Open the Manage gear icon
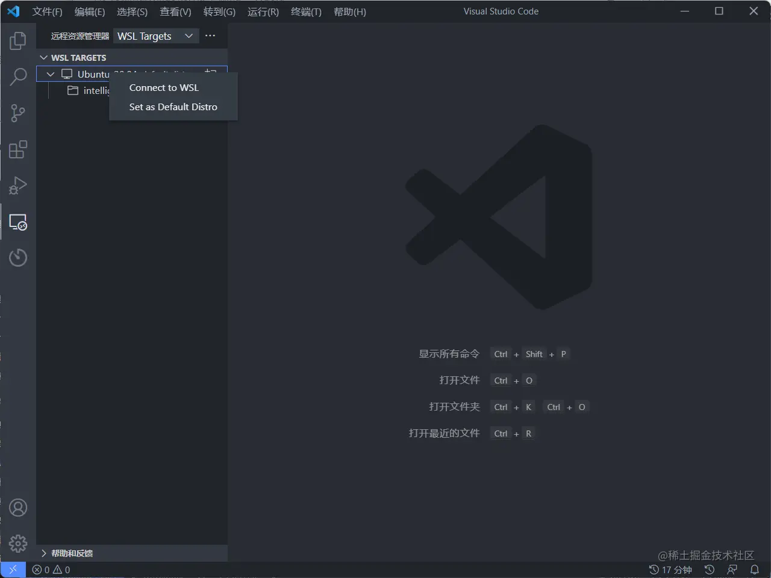 coord(18,544)
